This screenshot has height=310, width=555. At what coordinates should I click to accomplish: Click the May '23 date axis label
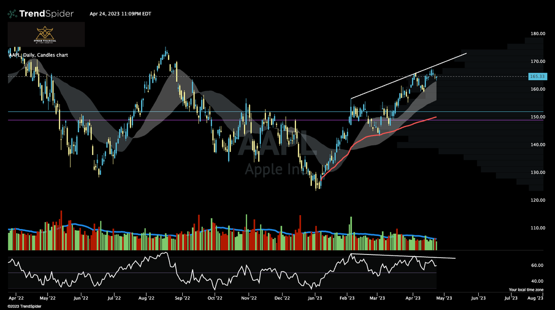[443, 299]
